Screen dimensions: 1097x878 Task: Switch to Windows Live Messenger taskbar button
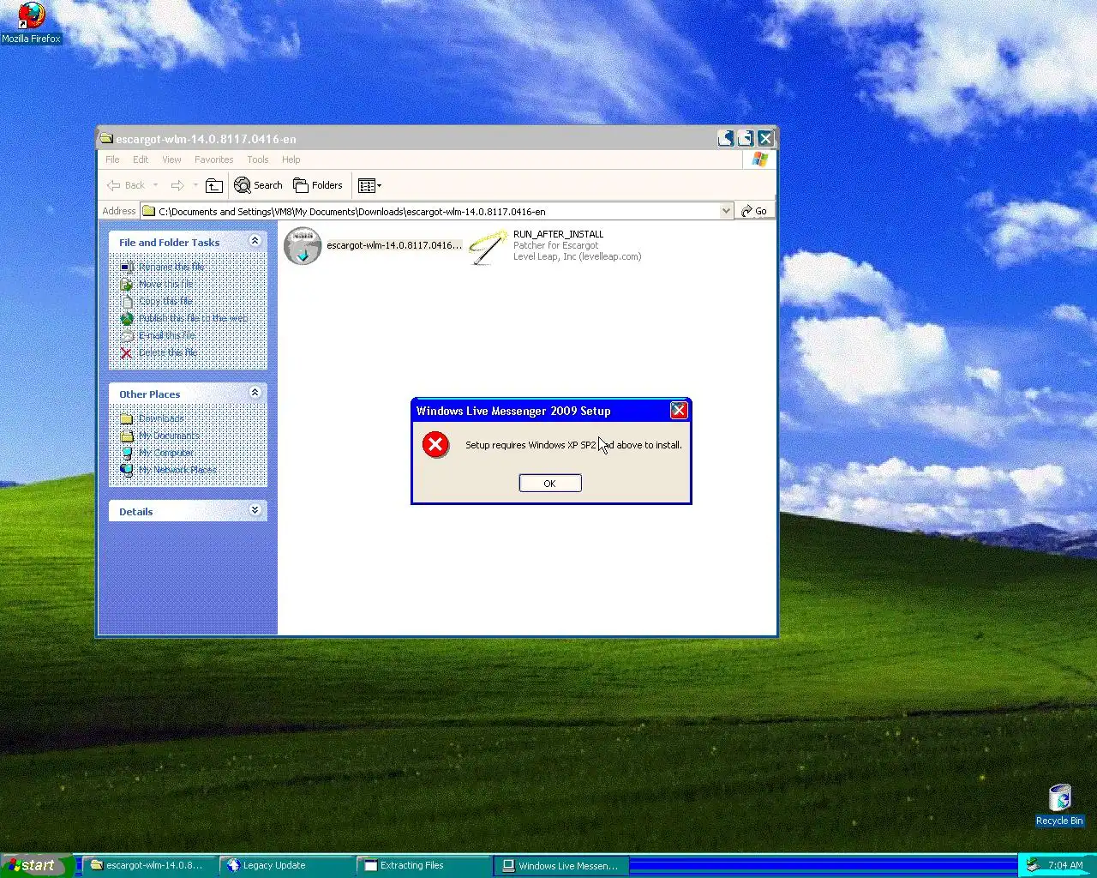(560, 865)
